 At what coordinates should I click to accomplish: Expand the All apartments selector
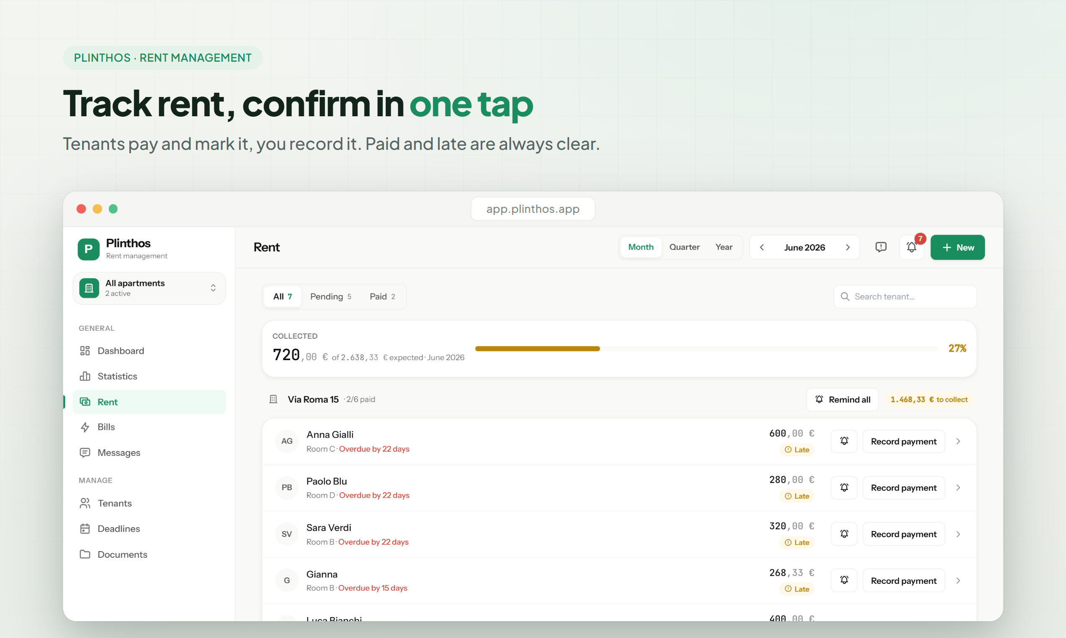click(149, 288)
